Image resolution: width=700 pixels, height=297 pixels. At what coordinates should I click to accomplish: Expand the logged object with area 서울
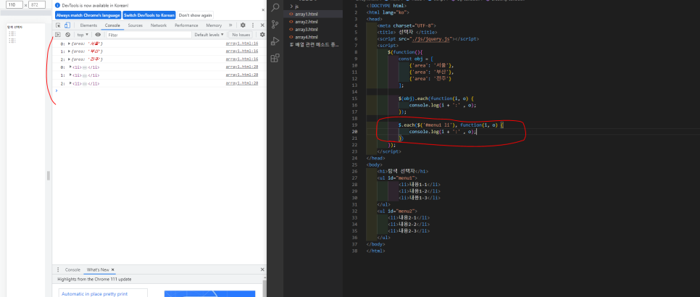(x=69, y=43)
